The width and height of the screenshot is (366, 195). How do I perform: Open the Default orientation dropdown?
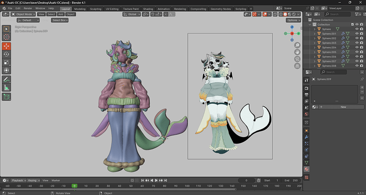[28, 20]
